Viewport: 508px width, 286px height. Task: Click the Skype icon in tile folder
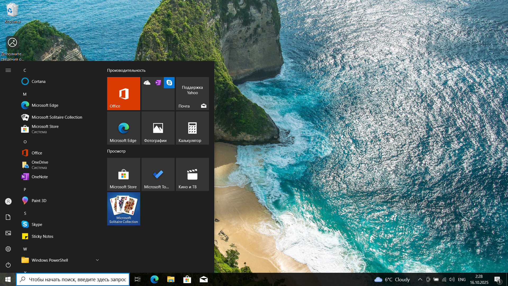click(x=169, y=83)
